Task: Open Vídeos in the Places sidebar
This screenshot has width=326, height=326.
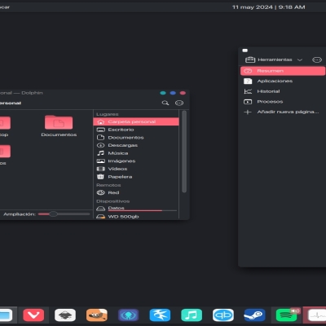Action: tap(136, 169)
